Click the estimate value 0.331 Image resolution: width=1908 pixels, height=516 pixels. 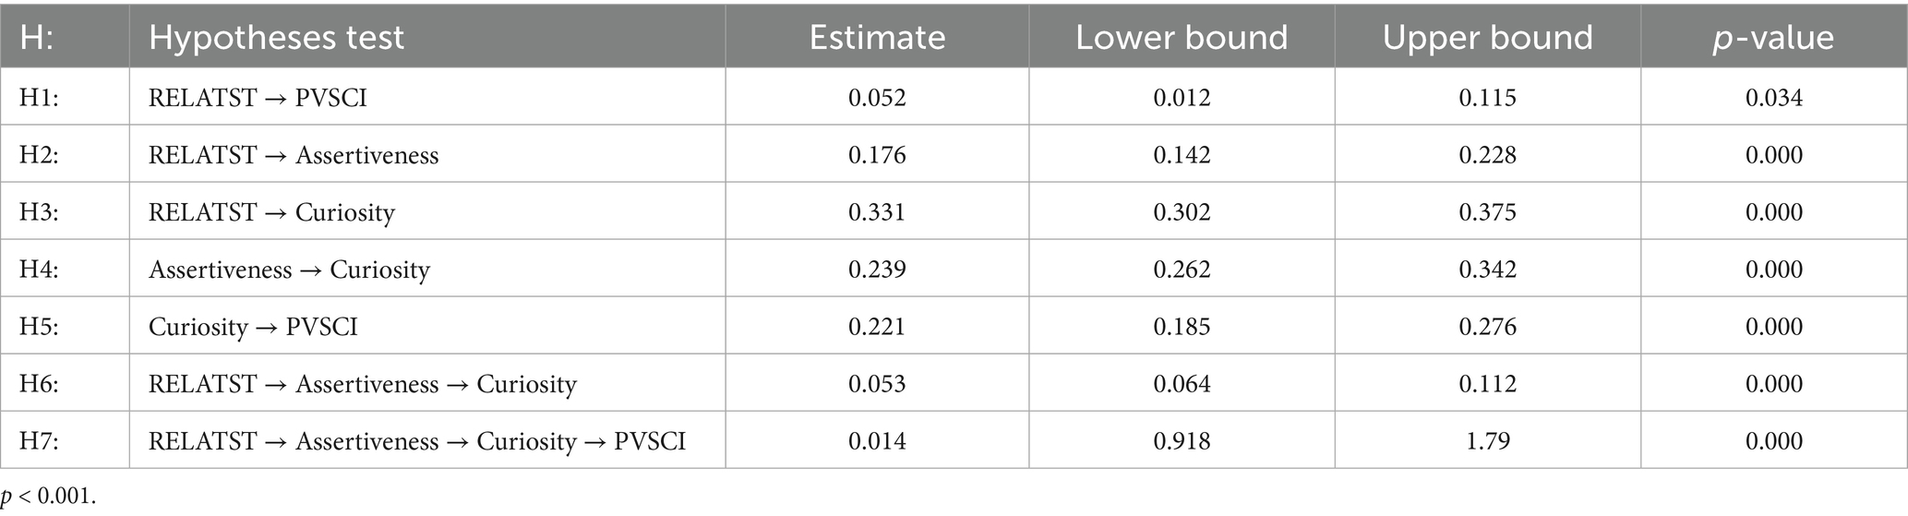[877, 212]
